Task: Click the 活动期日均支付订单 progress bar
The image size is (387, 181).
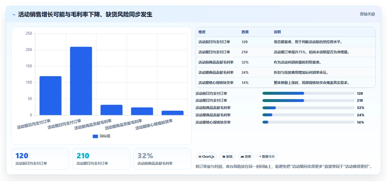Action: pos(309,101)
